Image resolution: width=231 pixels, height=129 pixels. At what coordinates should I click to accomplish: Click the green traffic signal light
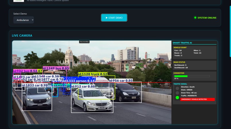(177, 98)
